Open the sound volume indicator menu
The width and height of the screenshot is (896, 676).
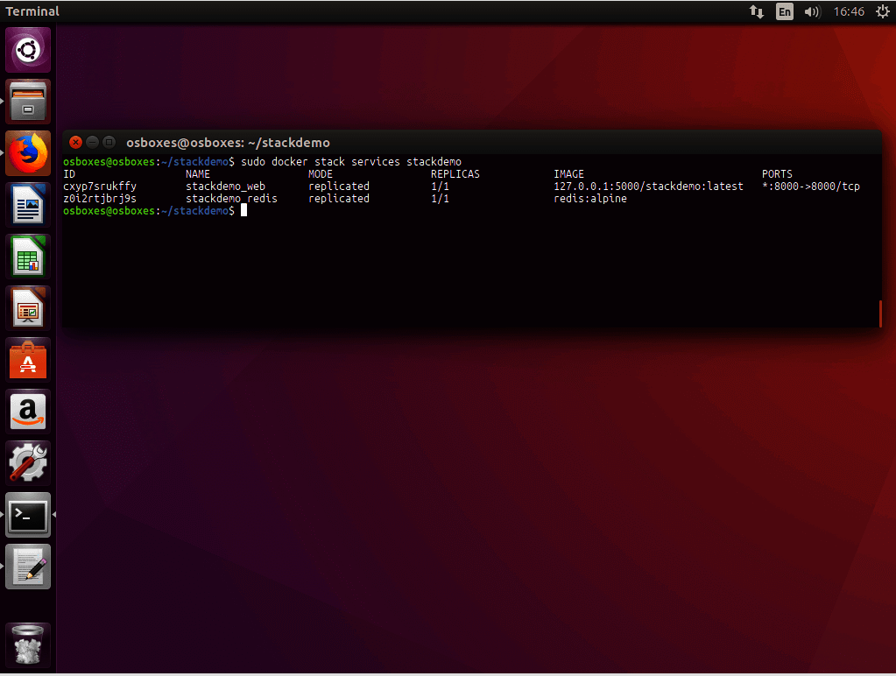point(812,11)
